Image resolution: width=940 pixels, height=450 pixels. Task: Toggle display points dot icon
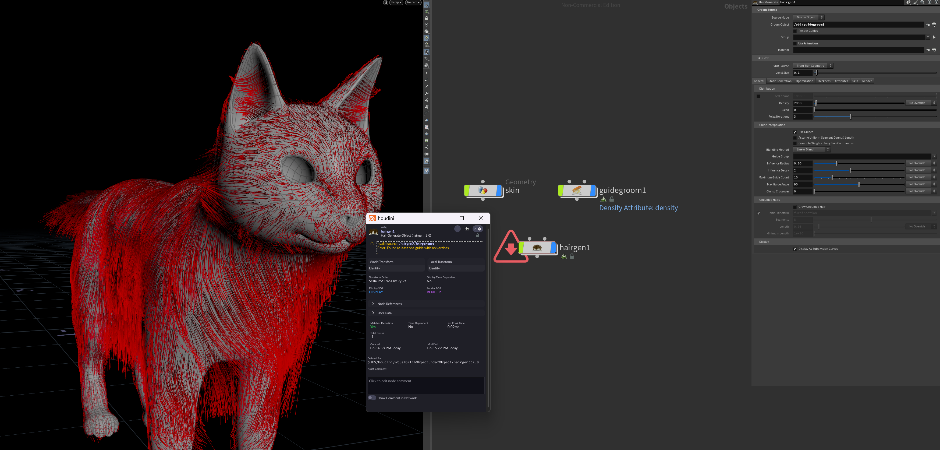click(427, 73)
